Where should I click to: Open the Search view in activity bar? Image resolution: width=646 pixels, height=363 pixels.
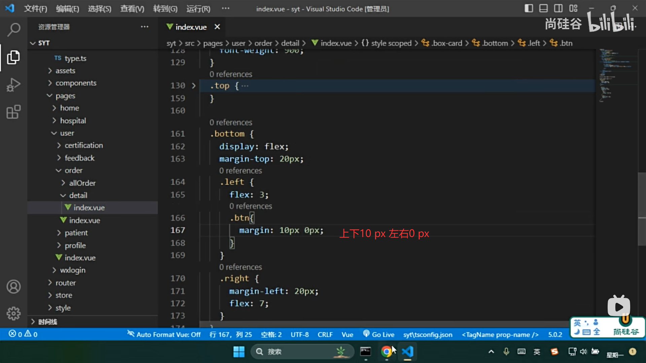pos(13,30)
